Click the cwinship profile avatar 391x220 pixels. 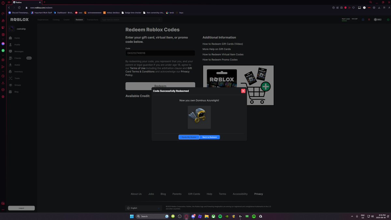click(x=11, y=29)
